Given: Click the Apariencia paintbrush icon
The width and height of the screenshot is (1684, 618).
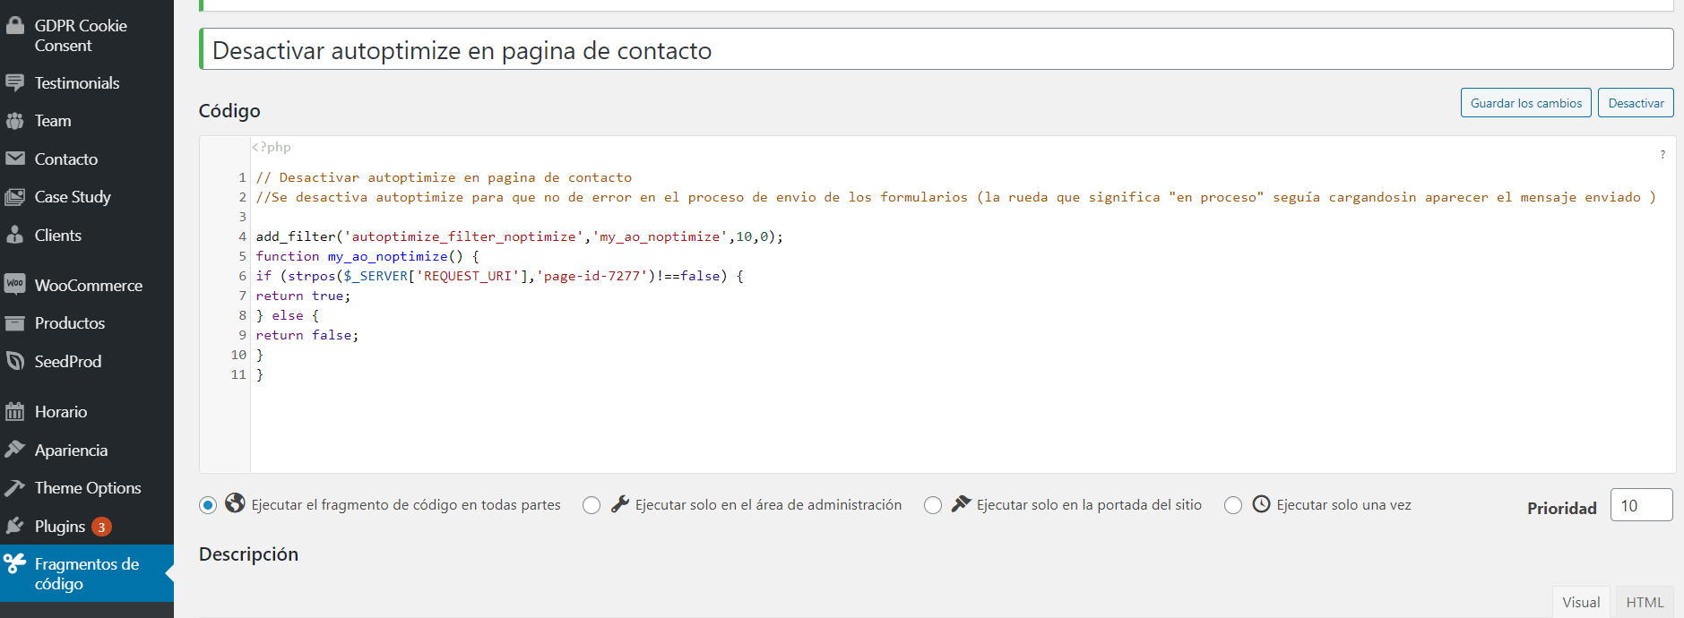Looking at the screenshot, I should tap(15, 450).
